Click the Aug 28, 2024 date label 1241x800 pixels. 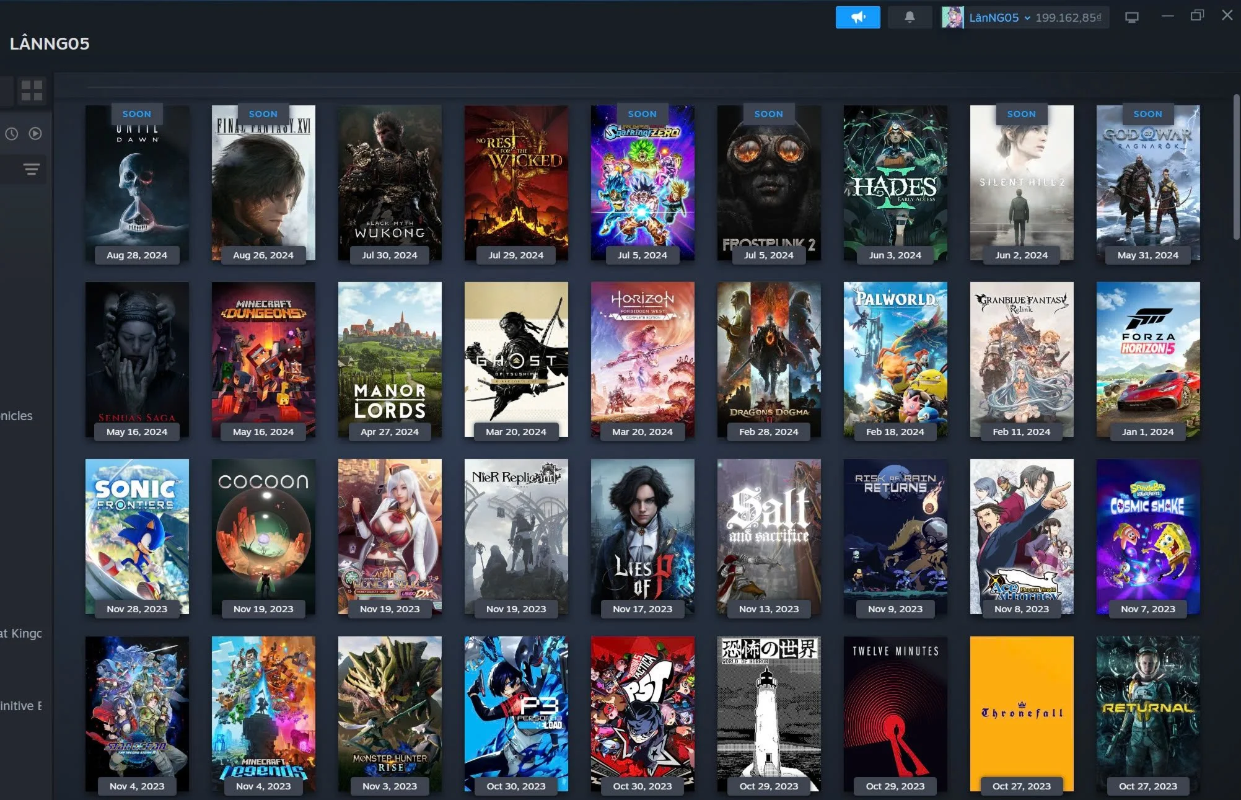click(137, 255)
